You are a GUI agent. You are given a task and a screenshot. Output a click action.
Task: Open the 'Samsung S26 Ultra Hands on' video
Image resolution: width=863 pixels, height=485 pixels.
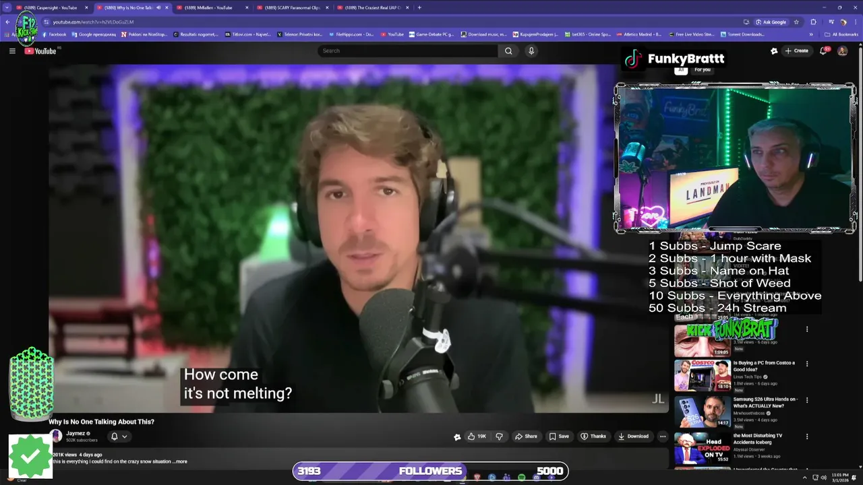765,402
